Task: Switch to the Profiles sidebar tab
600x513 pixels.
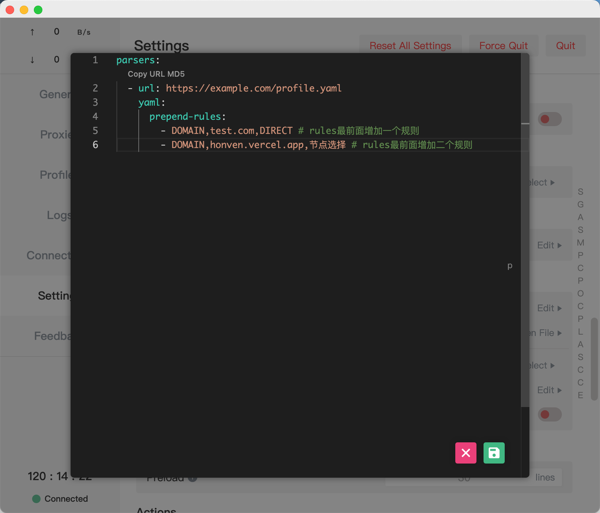Action: click(x=55, y=175)
